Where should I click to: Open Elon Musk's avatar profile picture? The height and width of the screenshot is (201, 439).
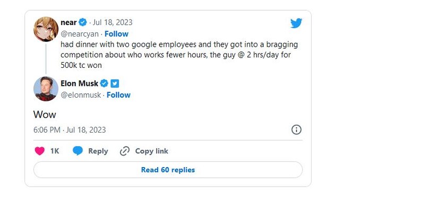[46, 89]
